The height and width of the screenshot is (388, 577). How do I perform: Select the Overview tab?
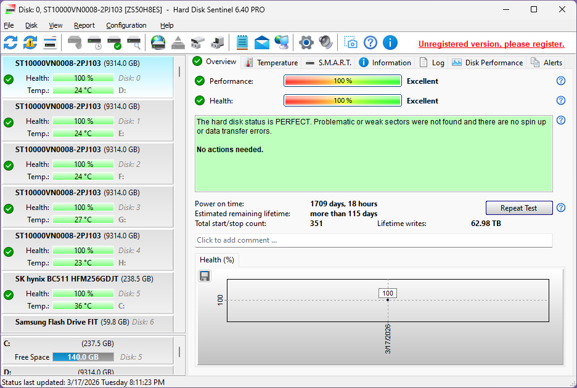pos(215,62)
